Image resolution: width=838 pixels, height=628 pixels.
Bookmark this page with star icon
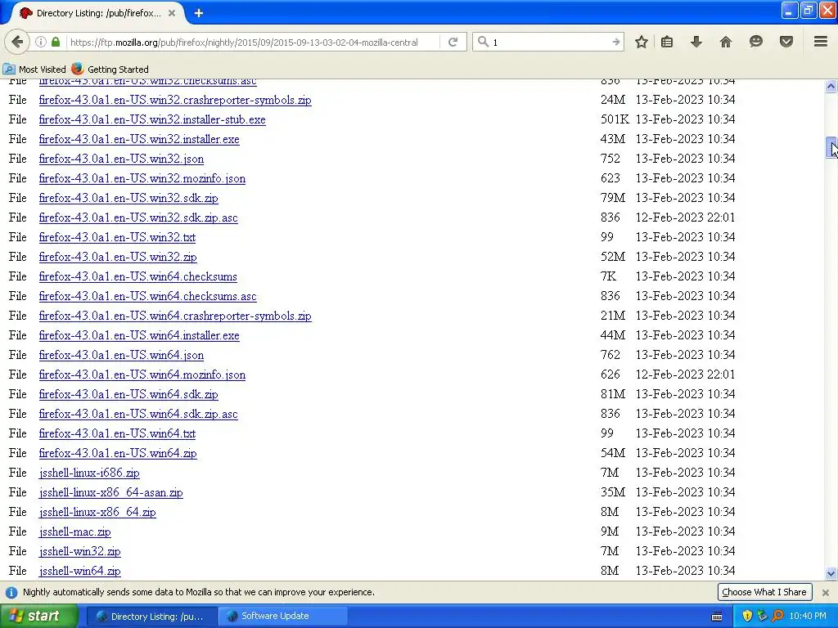642,42
